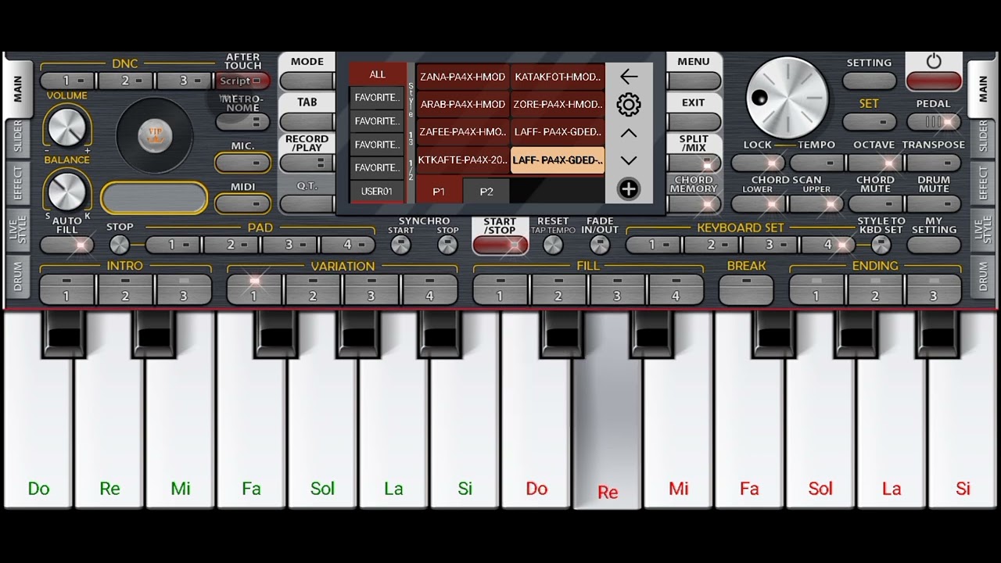Enable the Metronome button

pos(243,122)
